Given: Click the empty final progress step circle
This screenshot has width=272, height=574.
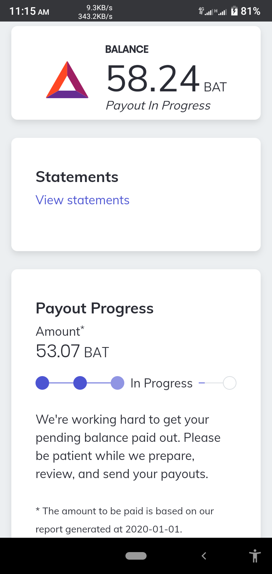Looking at the screenshot, I should point(230,383).
